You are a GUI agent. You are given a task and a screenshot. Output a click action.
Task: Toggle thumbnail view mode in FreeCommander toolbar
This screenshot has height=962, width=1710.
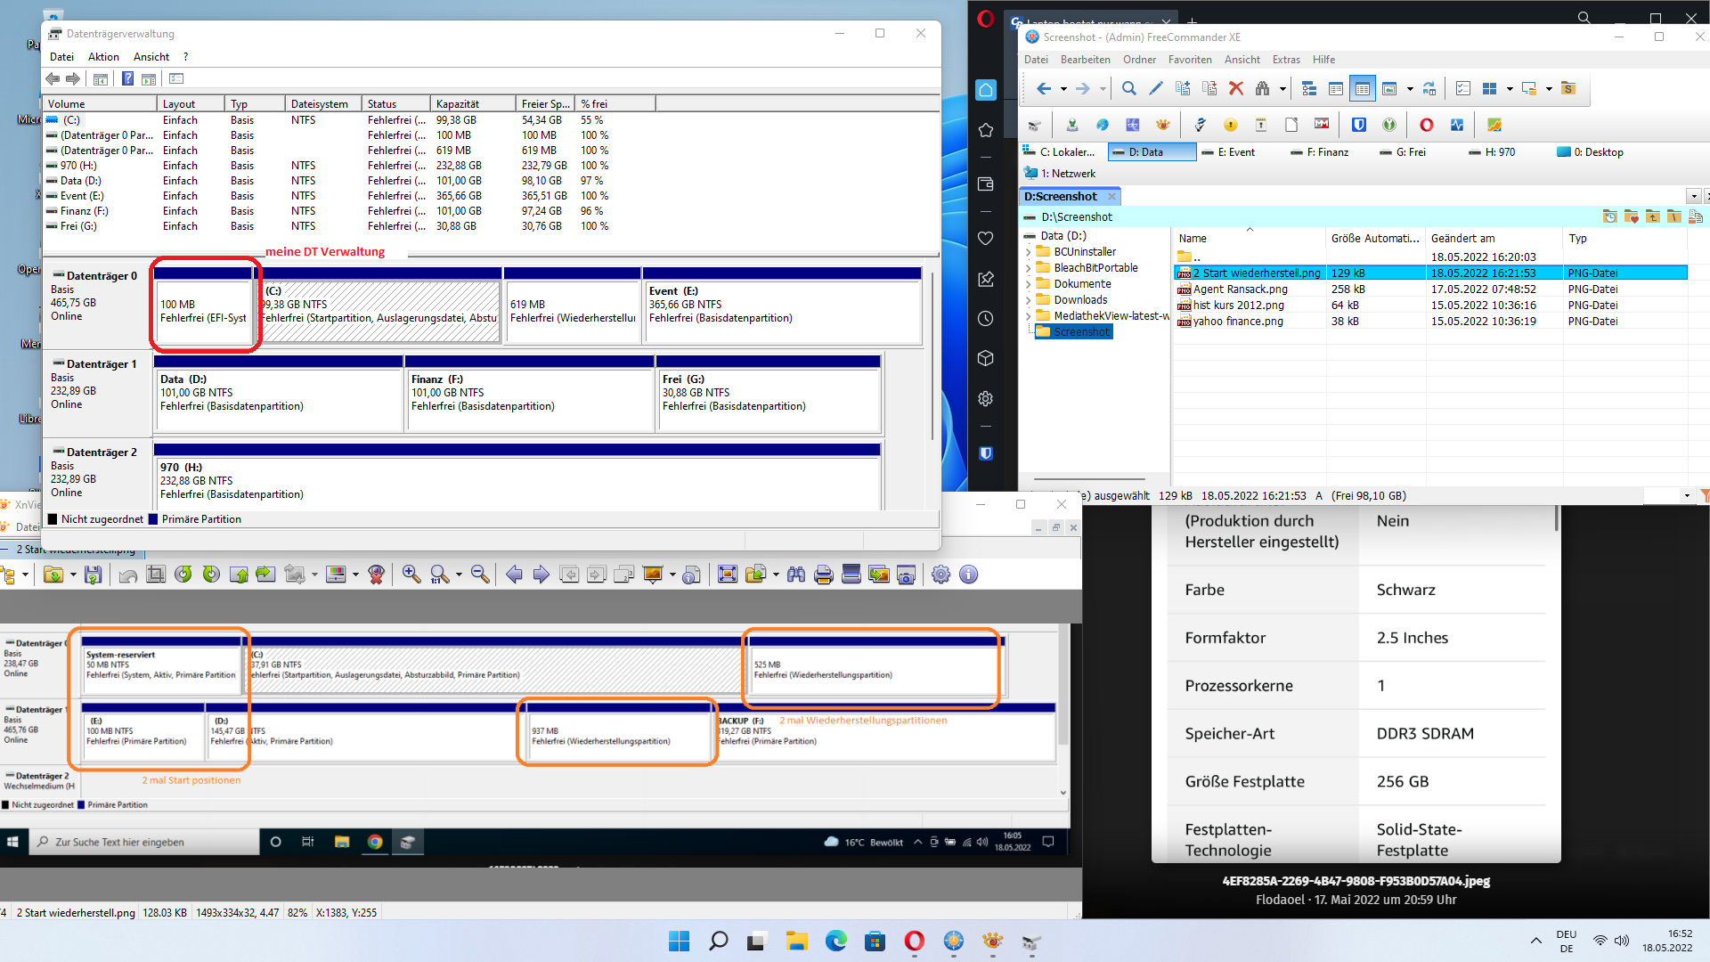click(1389, 88)
